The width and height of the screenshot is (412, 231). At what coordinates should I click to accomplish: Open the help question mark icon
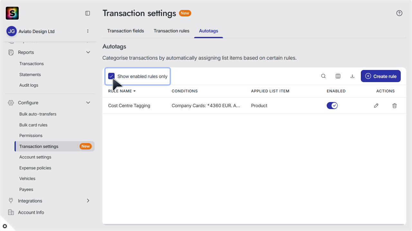(x=399, y=13)
